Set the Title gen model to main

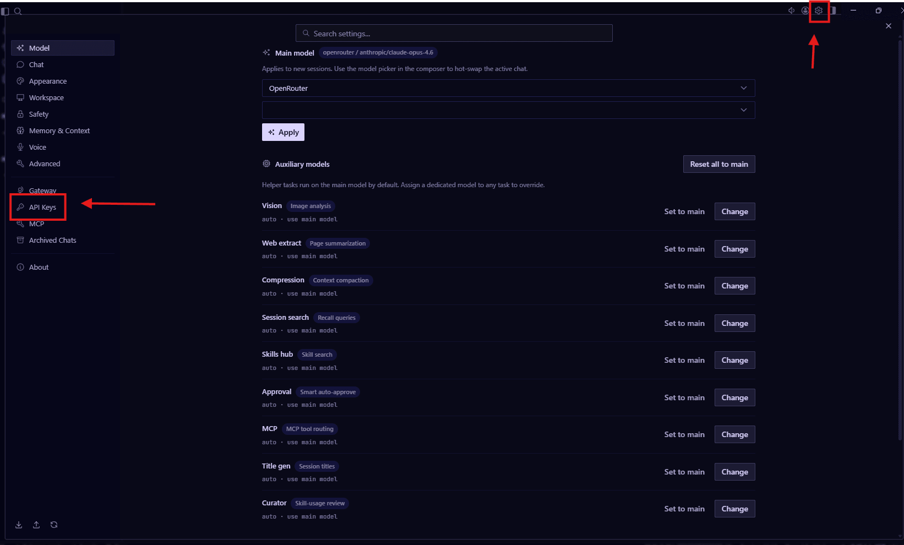pos(684,472)
